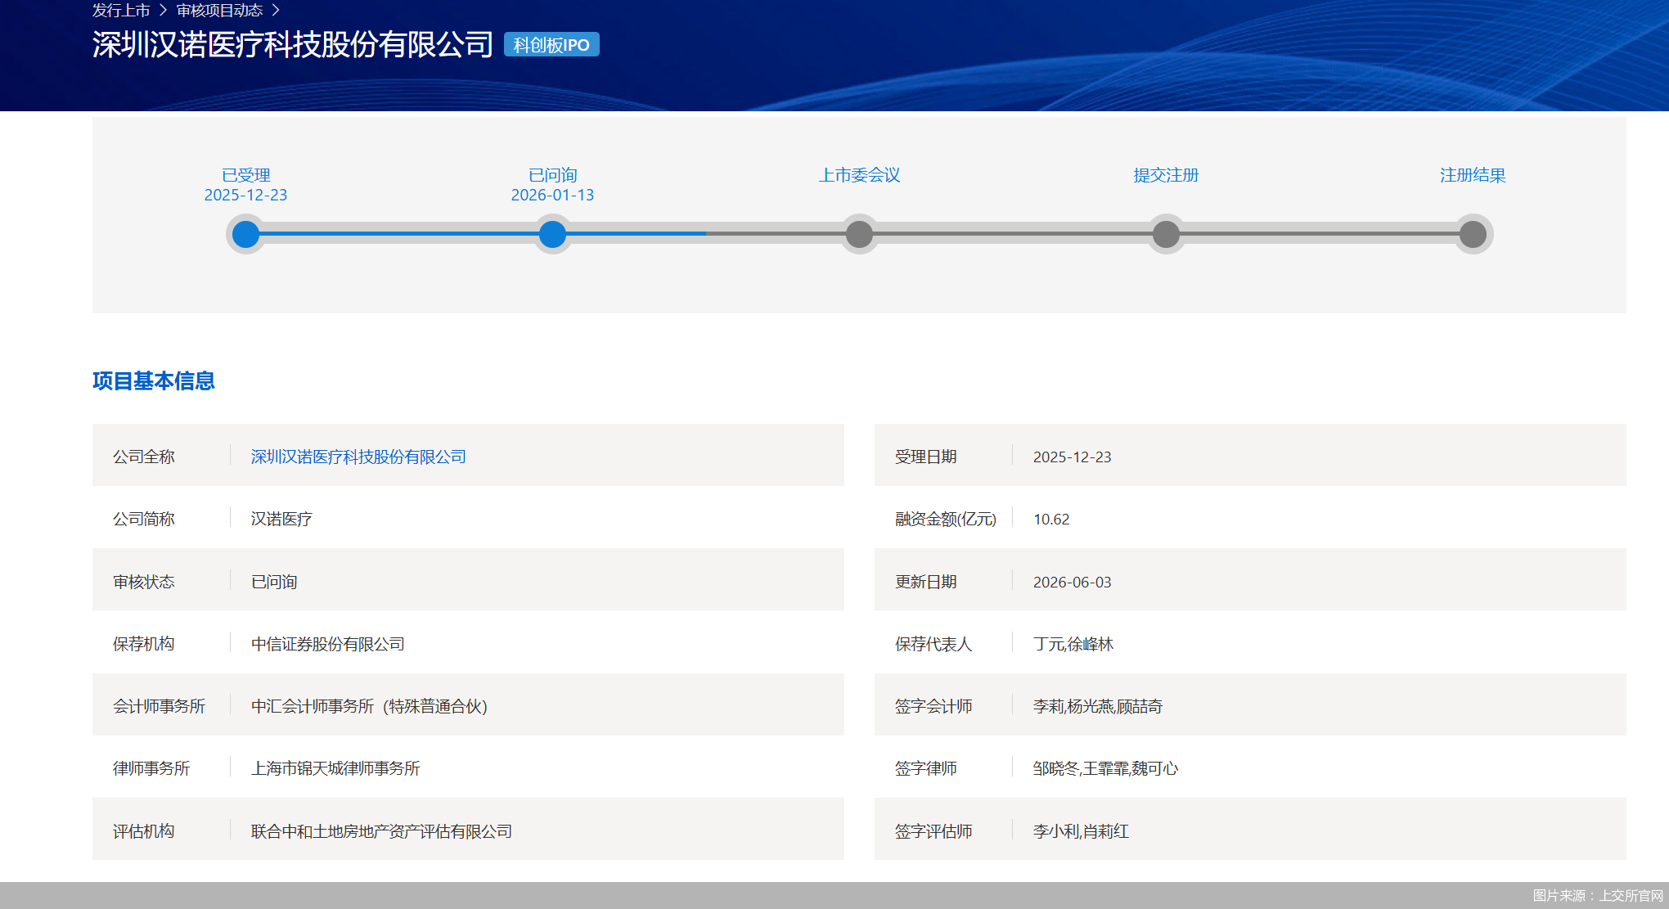
Task: Click the 签字会计师 field label
Action: coord(933,706)
